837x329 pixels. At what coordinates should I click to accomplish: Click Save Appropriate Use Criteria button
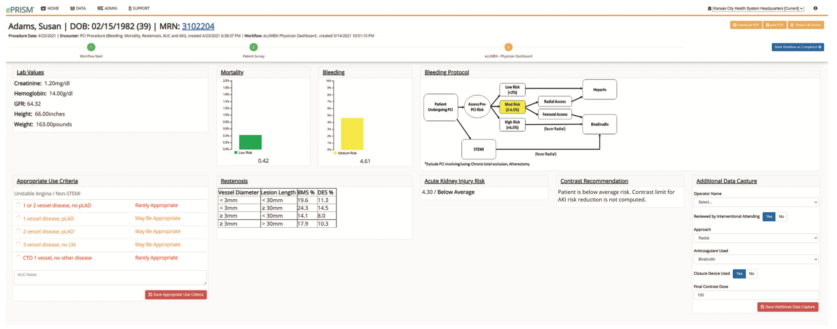click(x=176, y=295)
